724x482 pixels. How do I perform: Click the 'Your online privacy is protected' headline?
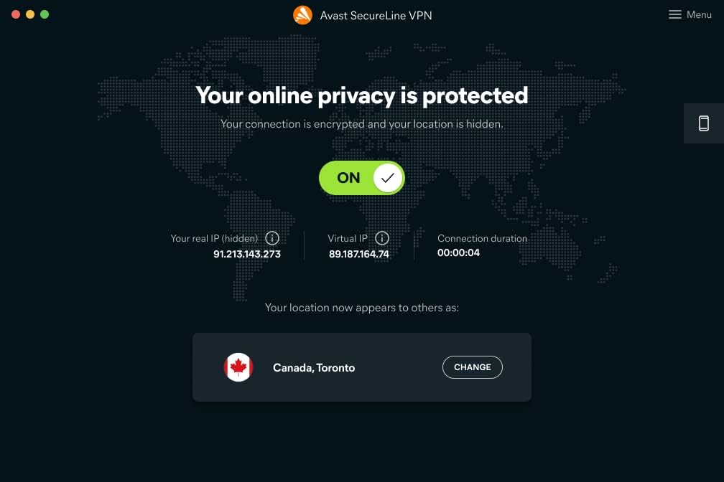coord(361,96)
